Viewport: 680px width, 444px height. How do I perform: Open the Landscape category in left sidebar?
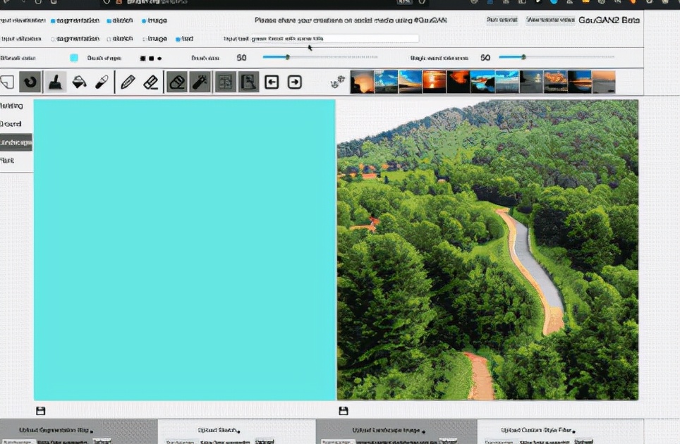pos(16,142)
